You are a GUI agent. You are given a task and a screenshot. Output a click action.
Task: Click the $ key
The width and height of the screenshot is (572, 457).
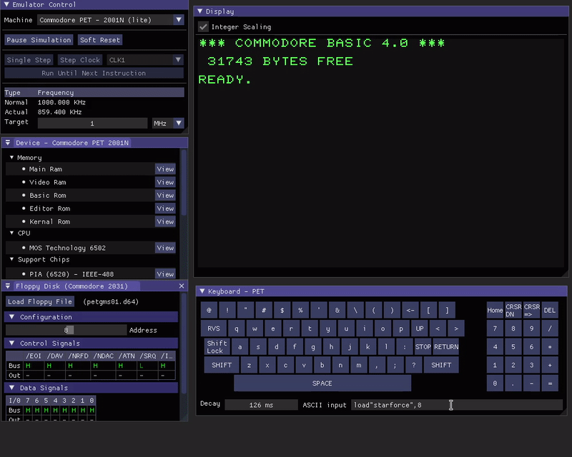pos(282,310)
